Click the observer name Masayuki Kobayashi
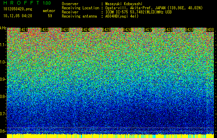This screenshot has width=217, height=138. click(124, 4)
